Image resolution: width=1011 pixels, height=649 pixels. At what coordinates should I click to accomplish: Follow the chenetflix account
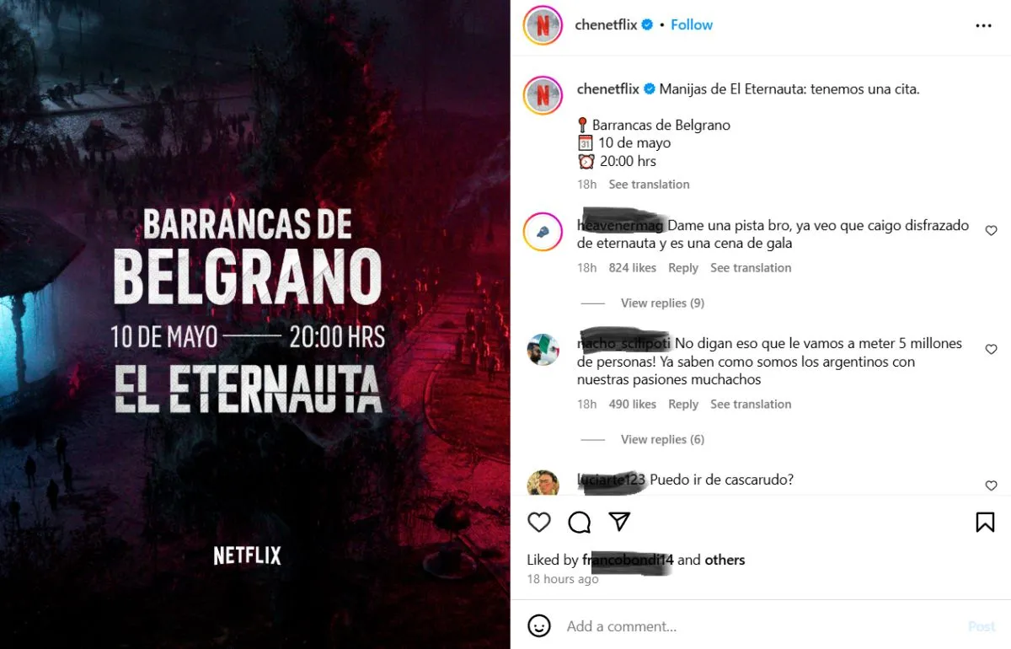pyautogui.click(x=692, y=25)
